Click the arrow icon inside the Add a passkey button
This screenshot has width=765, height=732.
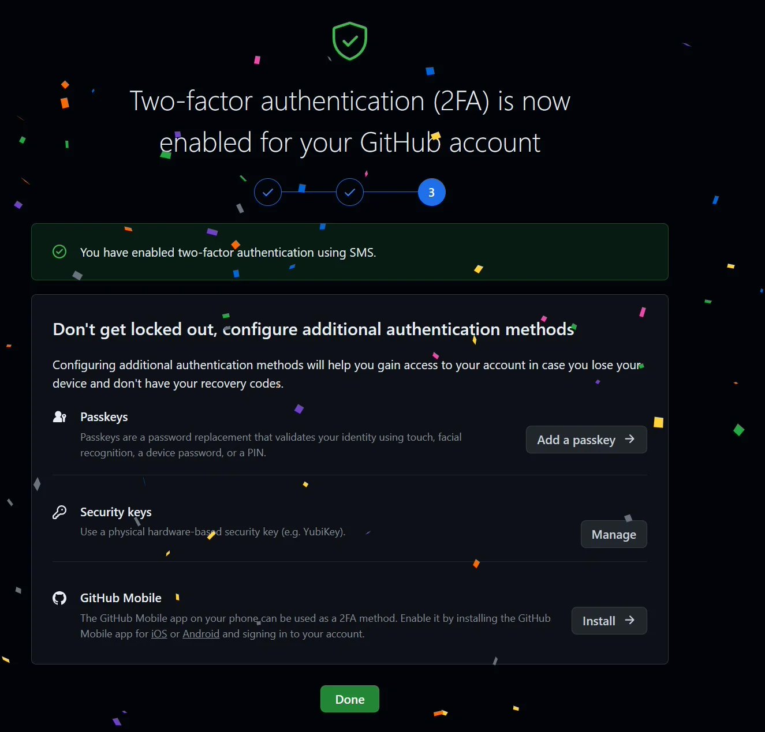click(628, 440)
